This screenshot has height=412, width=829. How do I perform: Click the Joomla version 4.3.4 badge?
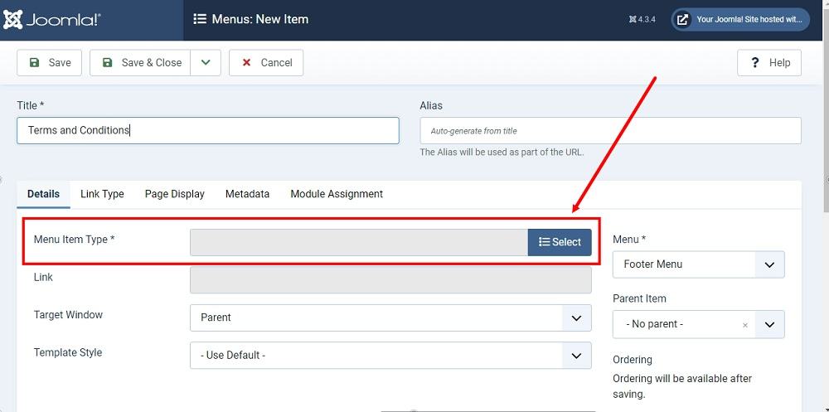(x=642, y=20)
